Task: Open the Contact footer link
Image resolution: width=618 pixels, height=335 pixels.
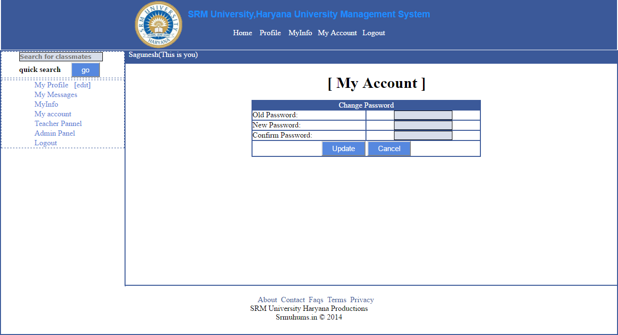Action: coord(293,300)
